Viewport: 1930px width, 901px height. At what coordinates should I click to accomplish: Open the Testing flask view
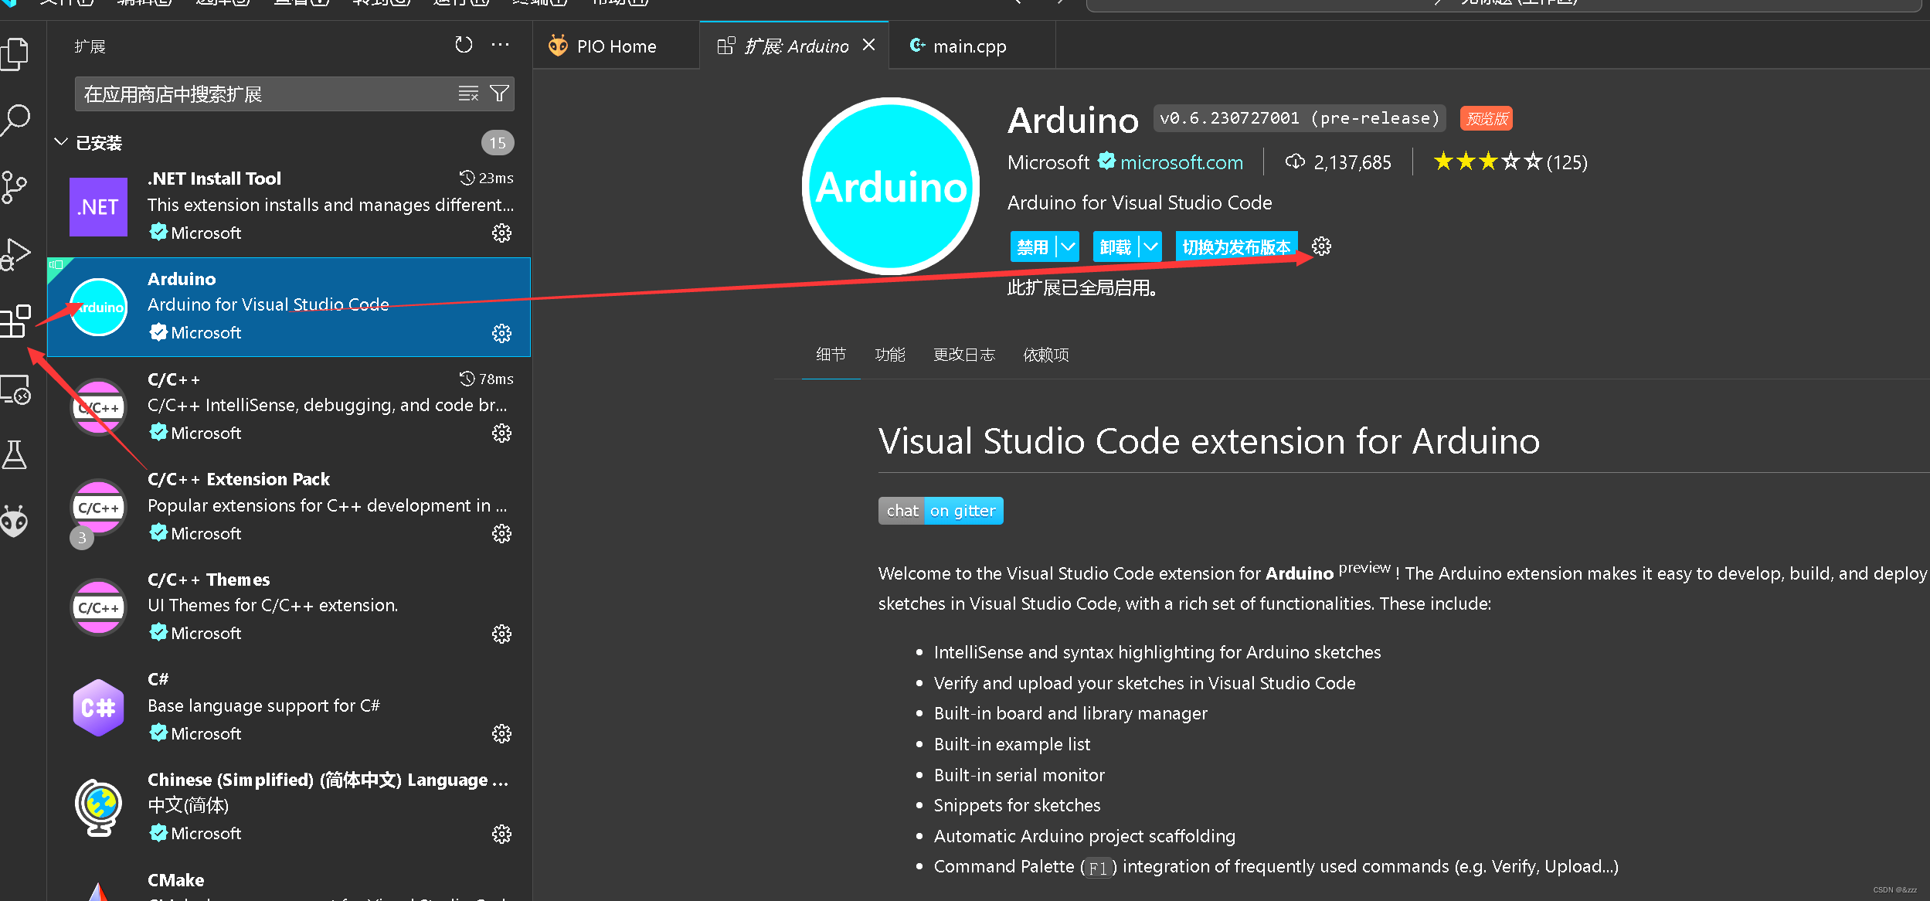coord(15,454)
